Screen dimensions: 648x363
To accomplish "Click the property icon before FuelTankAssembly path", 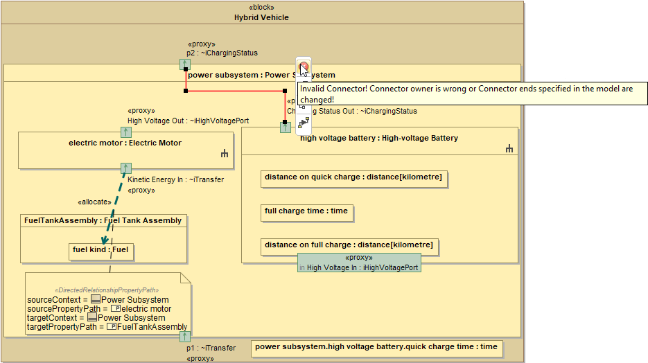I will (111, 327).
